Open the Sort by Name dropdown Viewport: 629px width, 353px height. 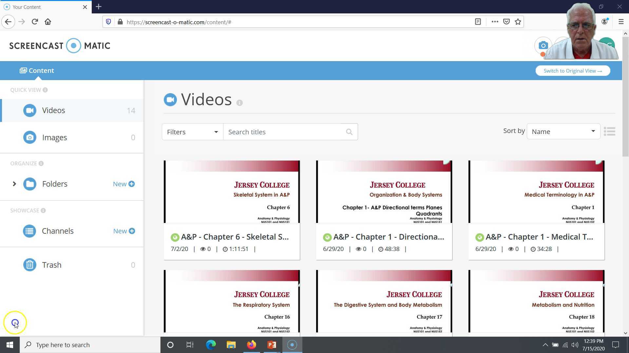coord(563,131)
